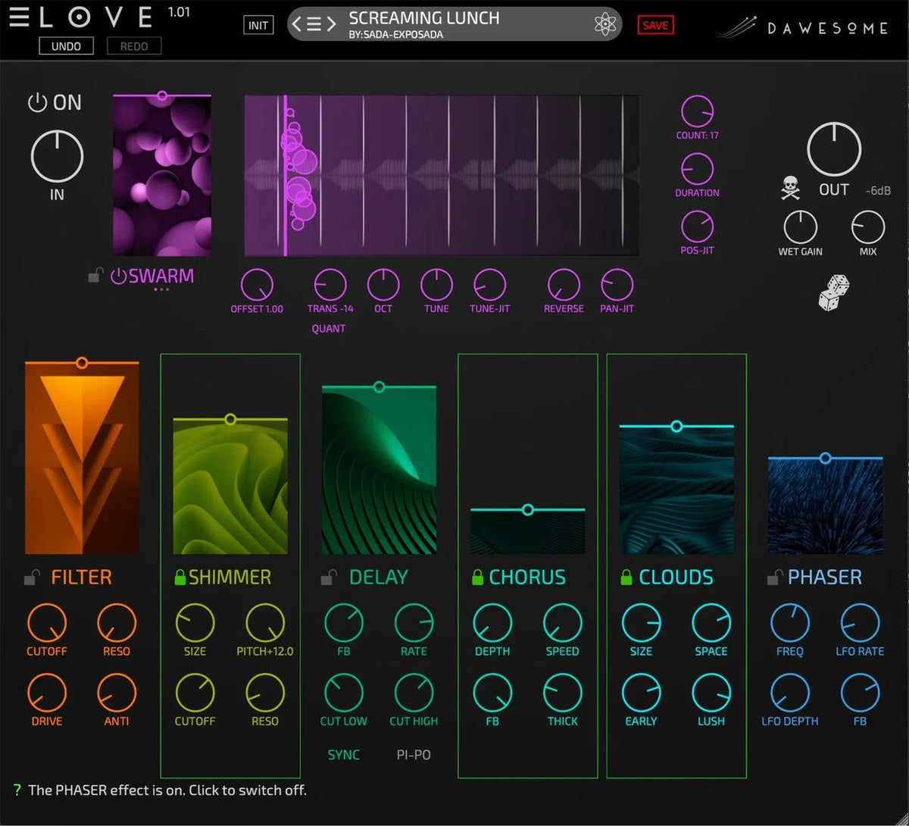The height and width of the screenshot is (826, 909).
Task: Go to the next preset with the right arrow
Action: pos(331,23)
